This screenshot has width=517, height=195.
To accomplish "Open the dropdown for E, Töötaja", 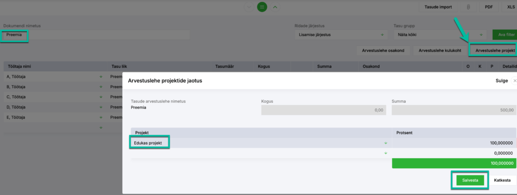I will tap(101, 117).
